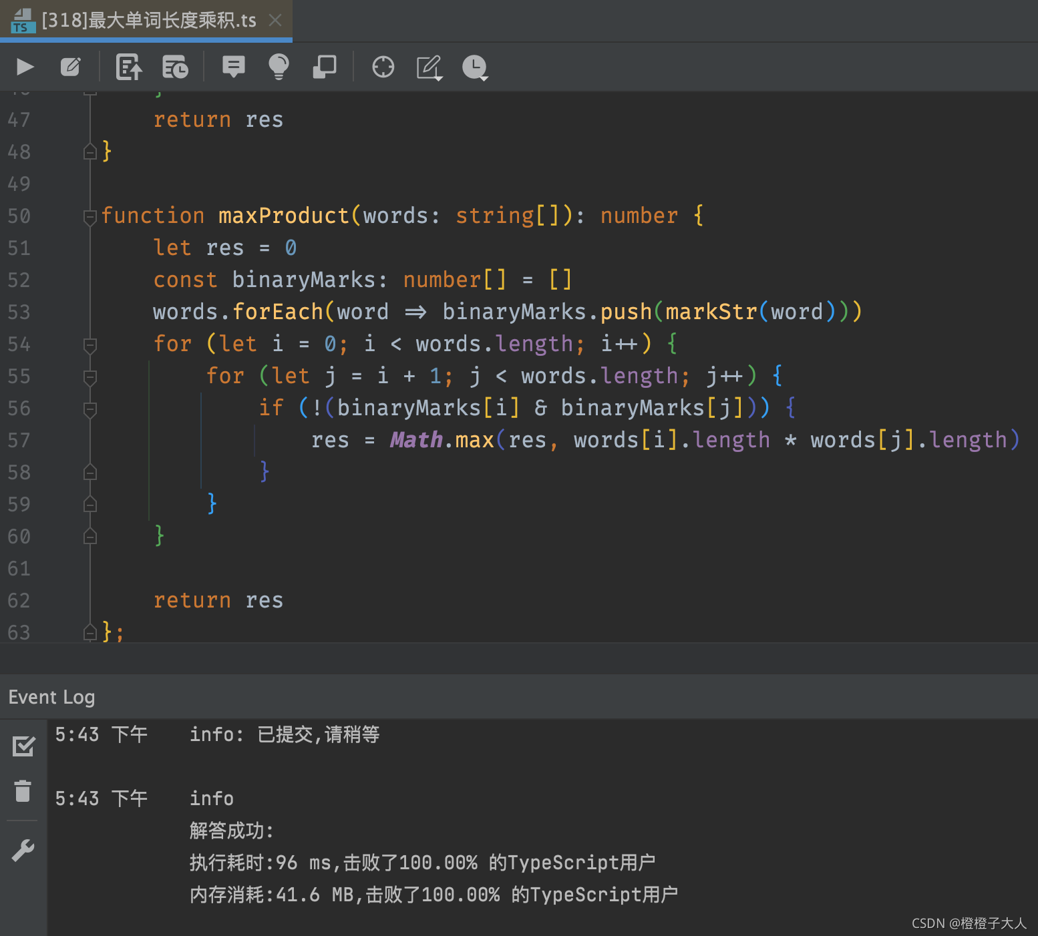The width and height of the screenshot is (1038, 936).
Task: Click fold end marker at line 59
Action: pyautogui.click(x=90, y=505)
